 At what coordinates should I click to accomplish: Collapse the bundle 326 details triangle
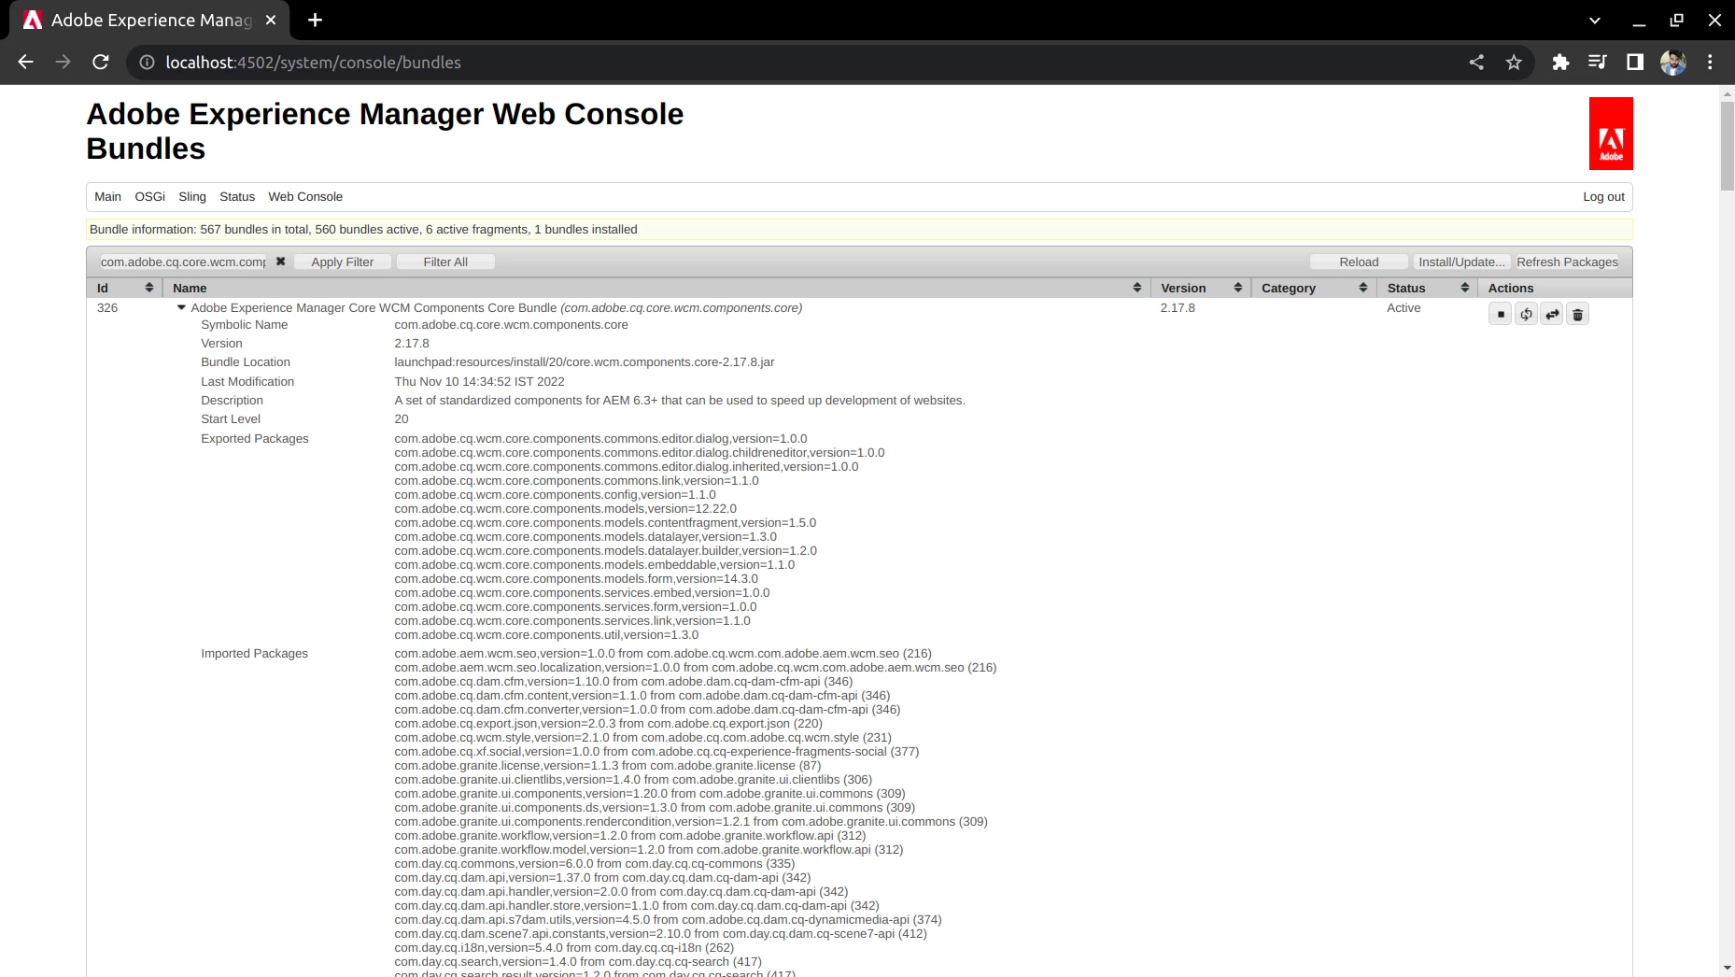181,307
